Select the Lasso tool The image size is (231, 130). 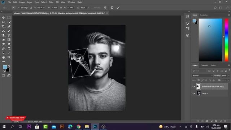pos(3,22)
